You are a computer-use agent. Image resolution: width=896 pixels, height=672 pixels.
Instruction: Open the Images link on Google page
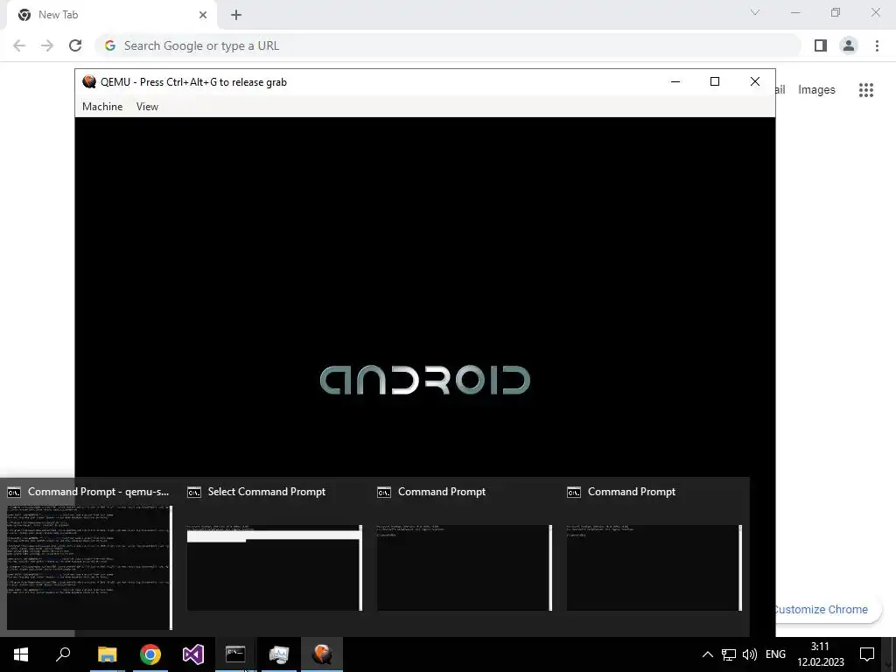pyautogui.click(x=816, y=90)
